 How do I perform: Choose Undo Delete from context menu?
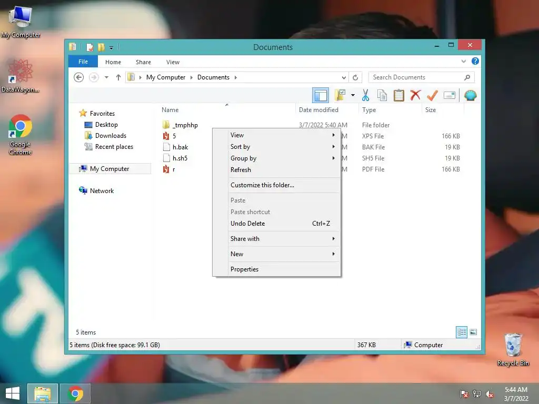point(277,223)
